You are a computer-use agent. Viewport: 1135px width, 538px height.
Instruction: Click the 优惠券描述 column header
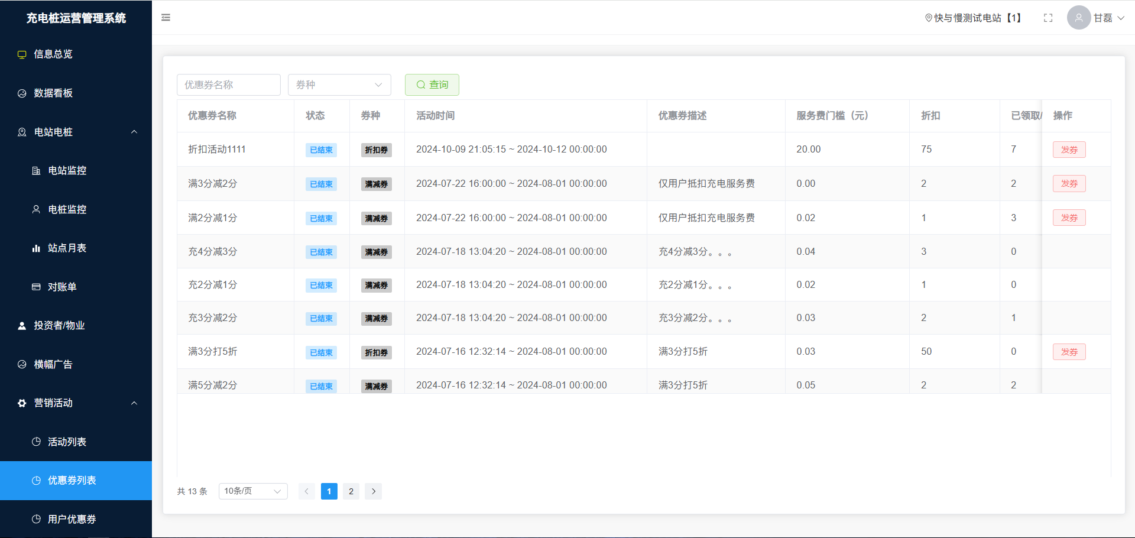683,115
